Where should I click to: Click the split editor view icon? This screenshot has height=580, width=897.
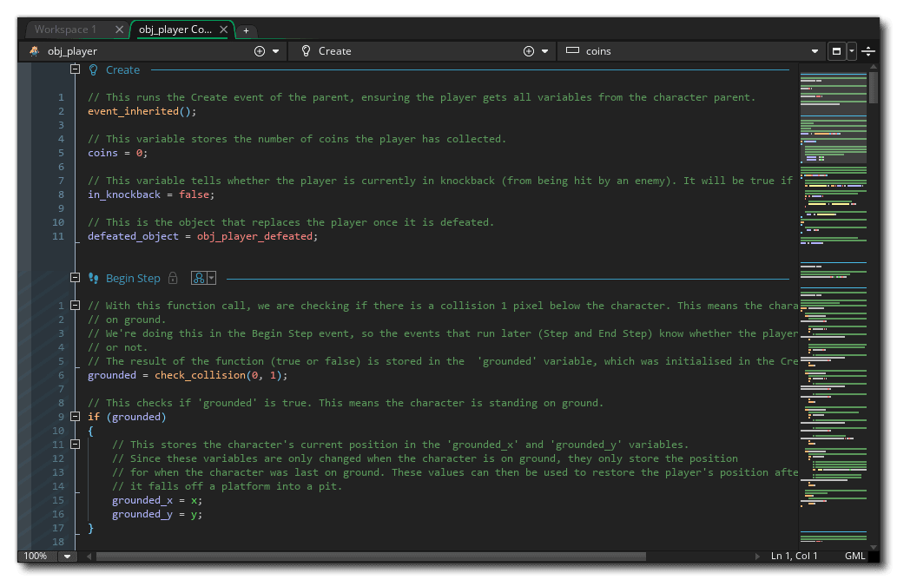[868, 51]
